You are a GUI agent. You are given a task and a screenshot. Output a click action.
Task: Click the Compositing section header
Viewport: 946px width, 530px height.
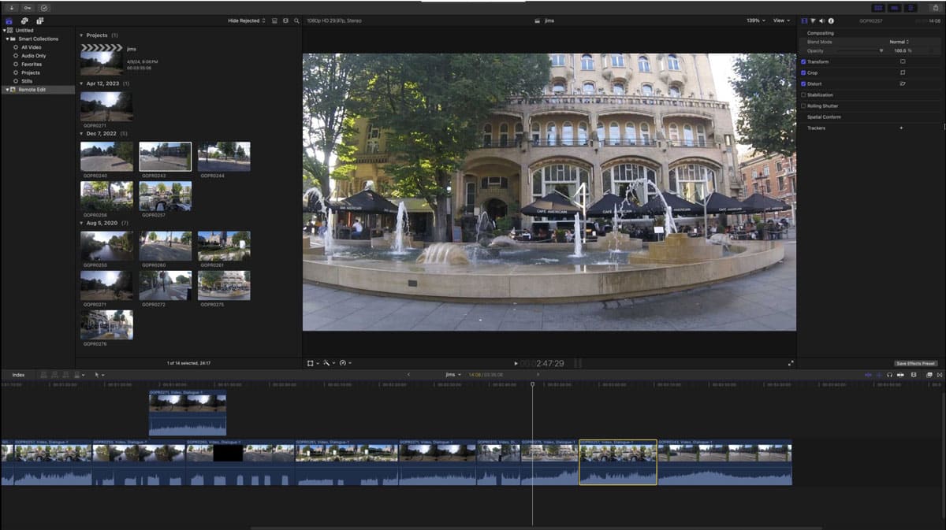821,33
